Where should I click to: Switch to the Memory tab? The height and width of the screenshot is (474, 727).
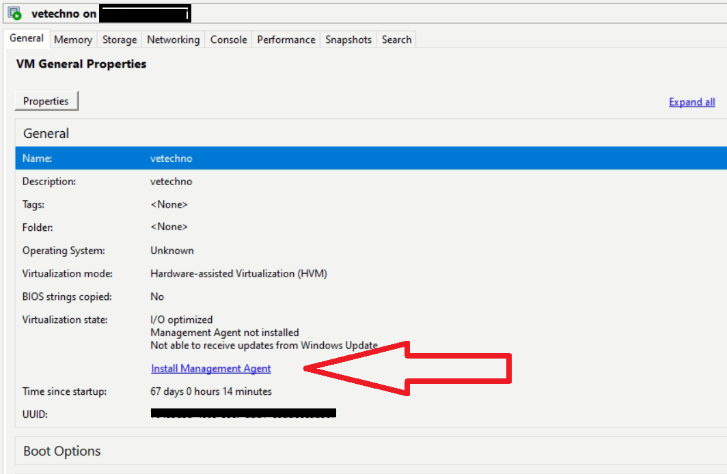point(72,39)
